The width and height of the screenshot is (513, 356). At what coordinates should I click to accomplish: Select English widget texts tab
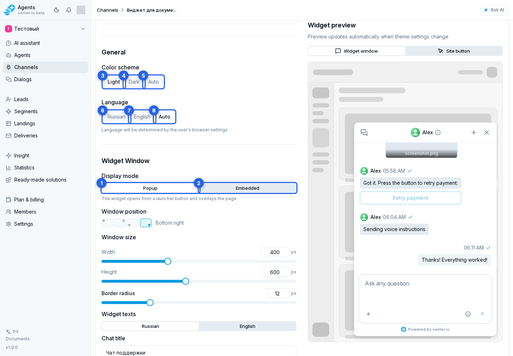(x=248, y=326)
